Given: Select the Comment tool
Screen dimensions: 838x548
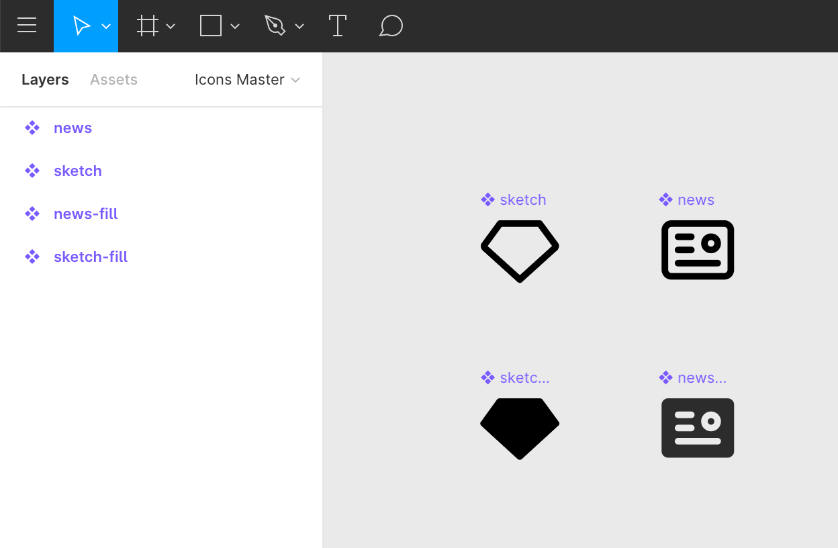Looking at the screenshot, I should tap(391, 26).
